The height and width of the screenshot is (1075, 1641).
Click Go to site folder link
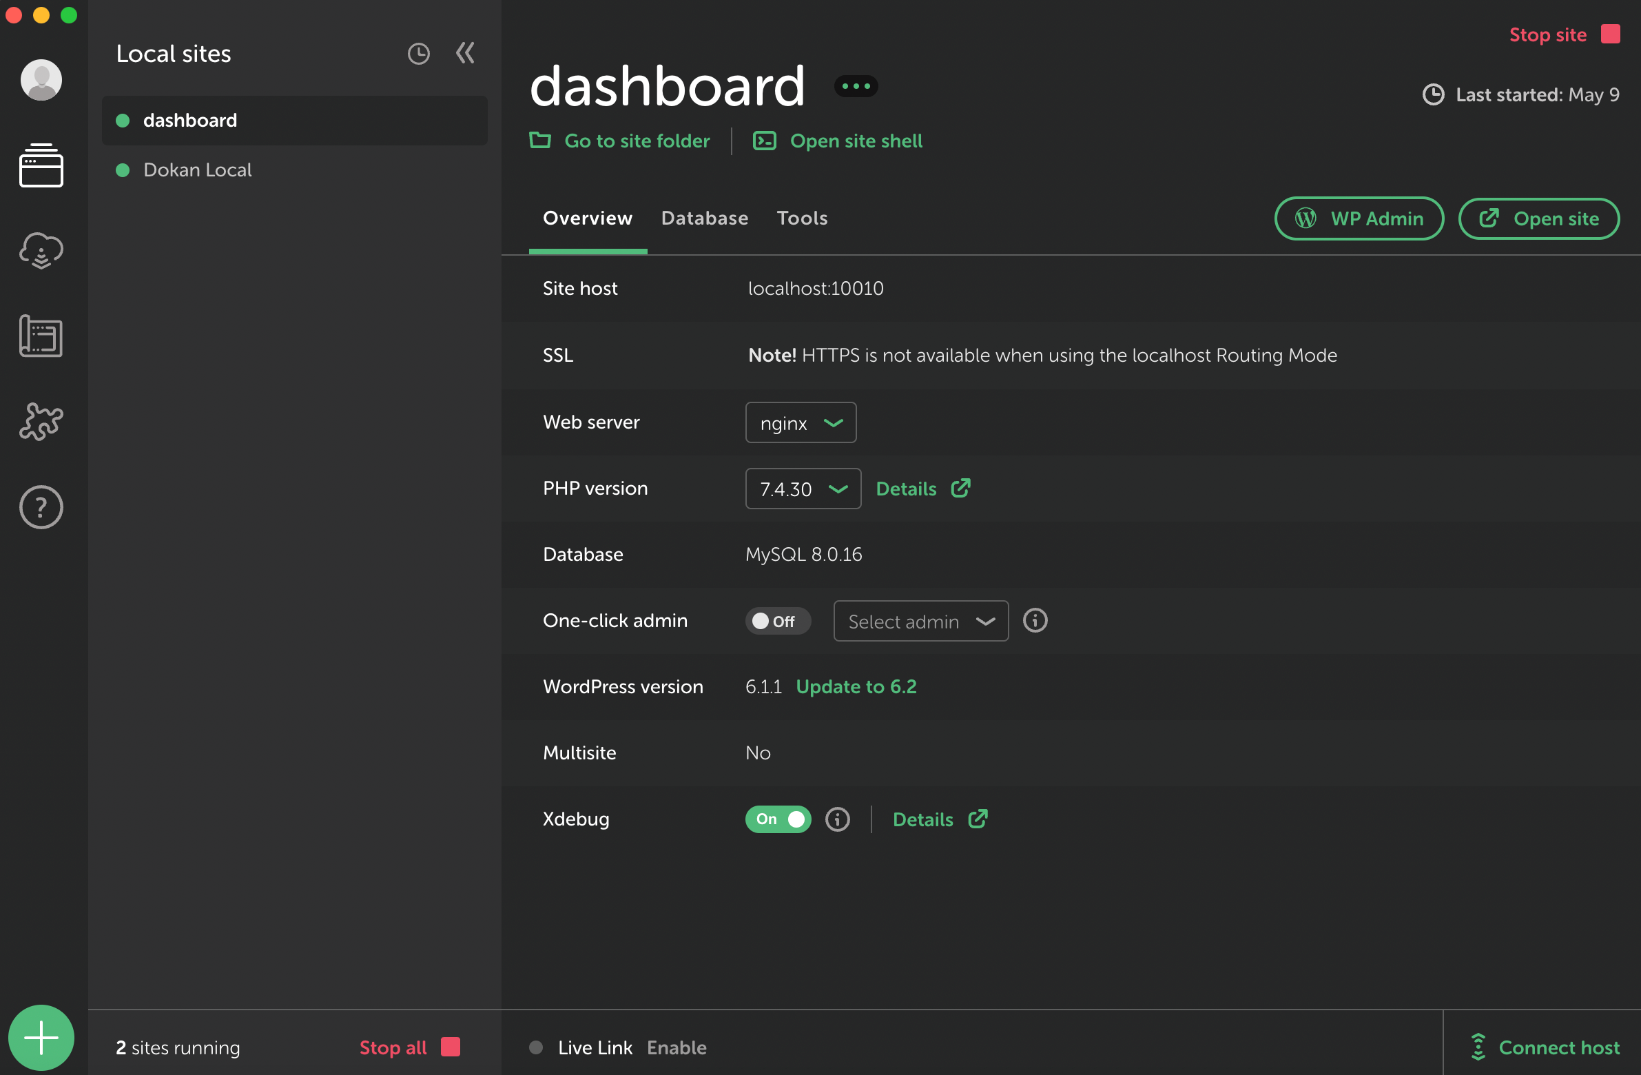click(x=637, y=141)
